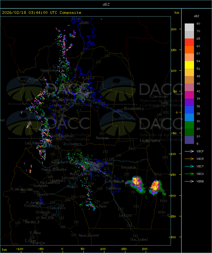Select the gold 51 dBZ legend swatch
This screenshot has width=212, height=253.
(189, 72)
